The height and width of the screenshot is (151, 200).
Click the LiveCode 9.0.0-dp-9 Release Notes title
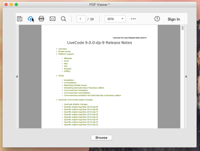pyautogui.click(x=99, y=43)
